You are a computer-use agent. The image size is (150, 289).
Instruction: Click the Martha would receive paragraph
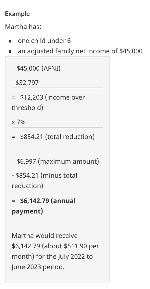coord(55,251)
